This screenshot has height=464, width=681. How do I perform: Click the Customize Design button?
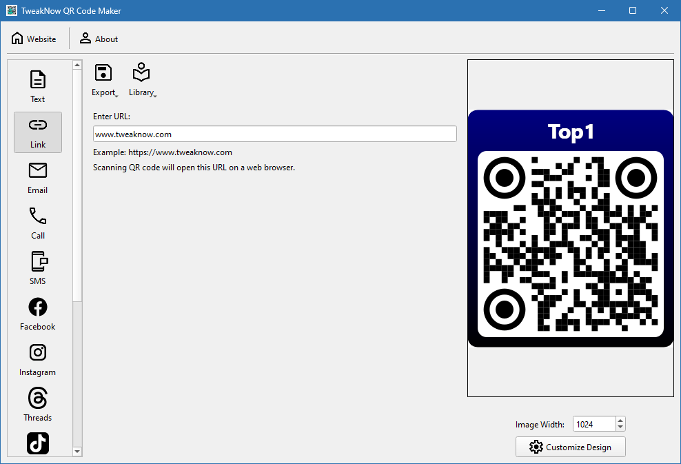[x=571, y=447]
